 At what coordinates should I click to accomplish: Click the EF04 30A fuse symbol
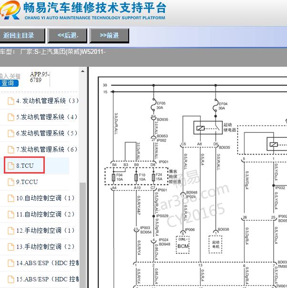click(215, 105)
